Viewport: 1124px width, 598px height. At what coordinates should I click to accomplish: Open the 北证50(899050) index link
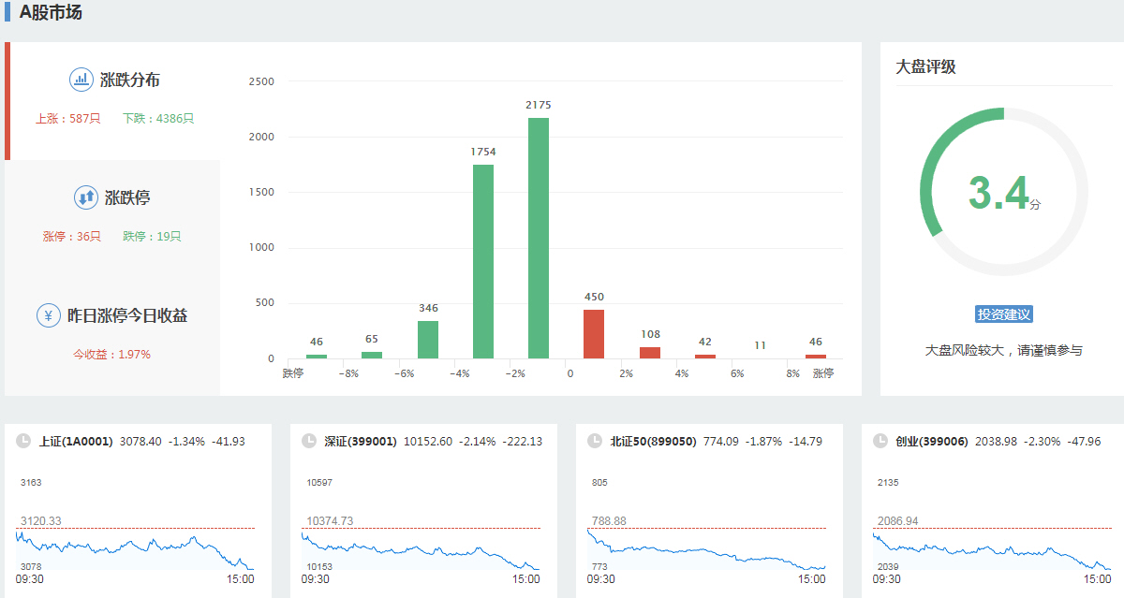(653, 441)
